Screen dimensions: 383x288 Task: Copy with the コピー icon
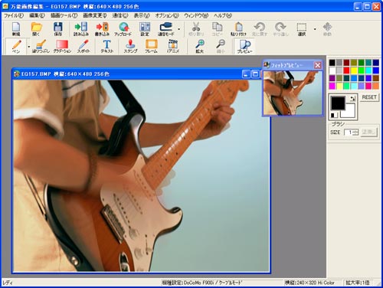[217, 29]
